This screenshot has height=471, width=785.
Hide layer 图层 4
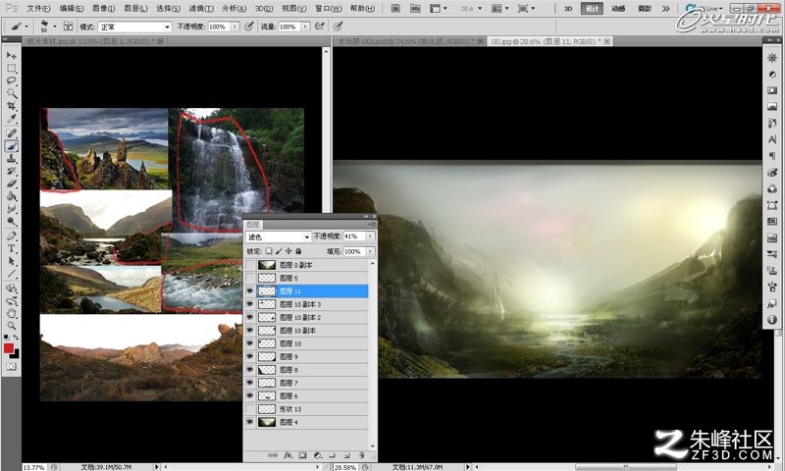click(x=249, y=422)
